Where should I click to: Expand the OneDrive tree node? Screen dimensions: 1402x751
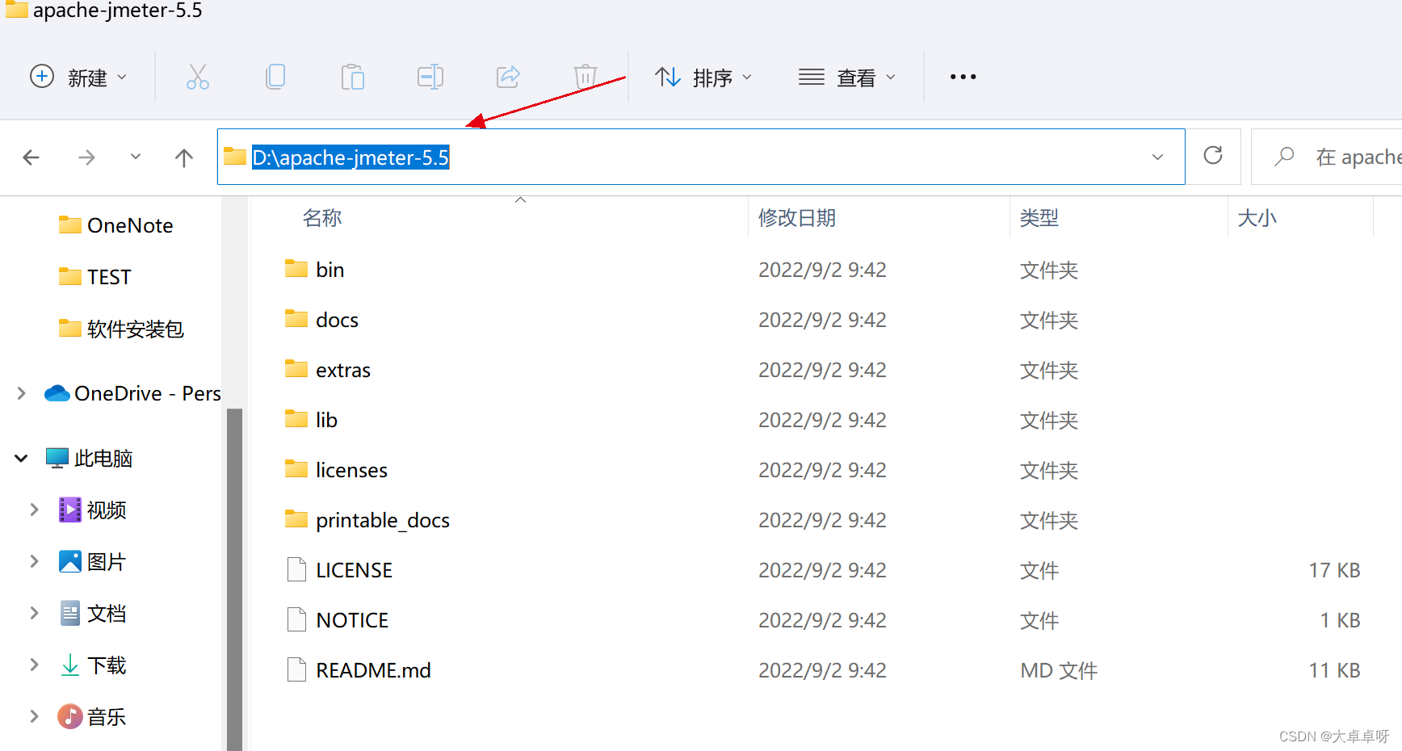pyautogui.click(x=22, y=393)
